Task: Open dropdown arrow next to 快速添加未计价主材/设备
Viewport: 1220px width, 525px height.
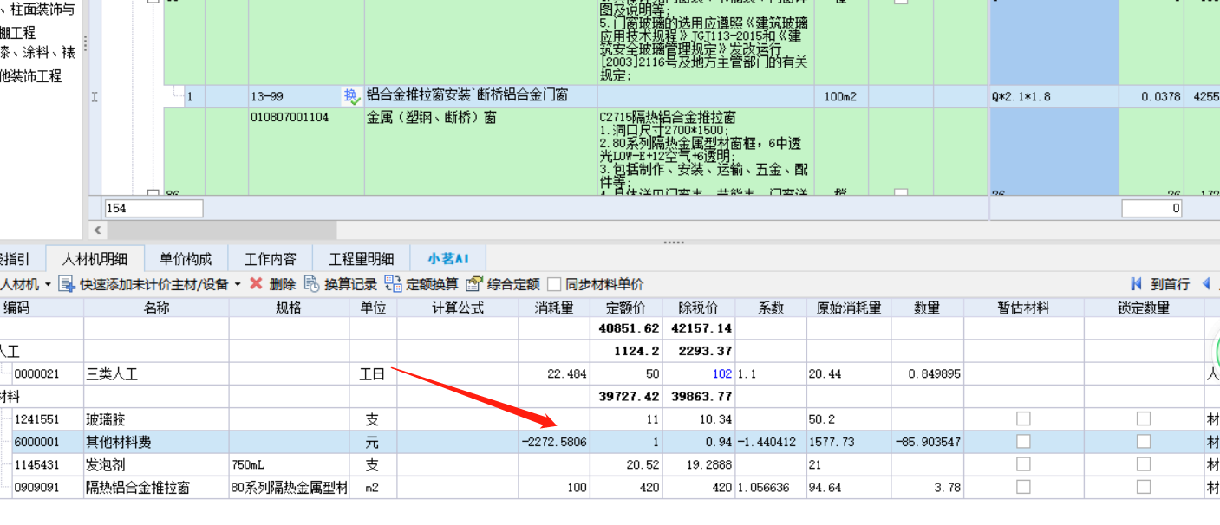Action: 238,285
